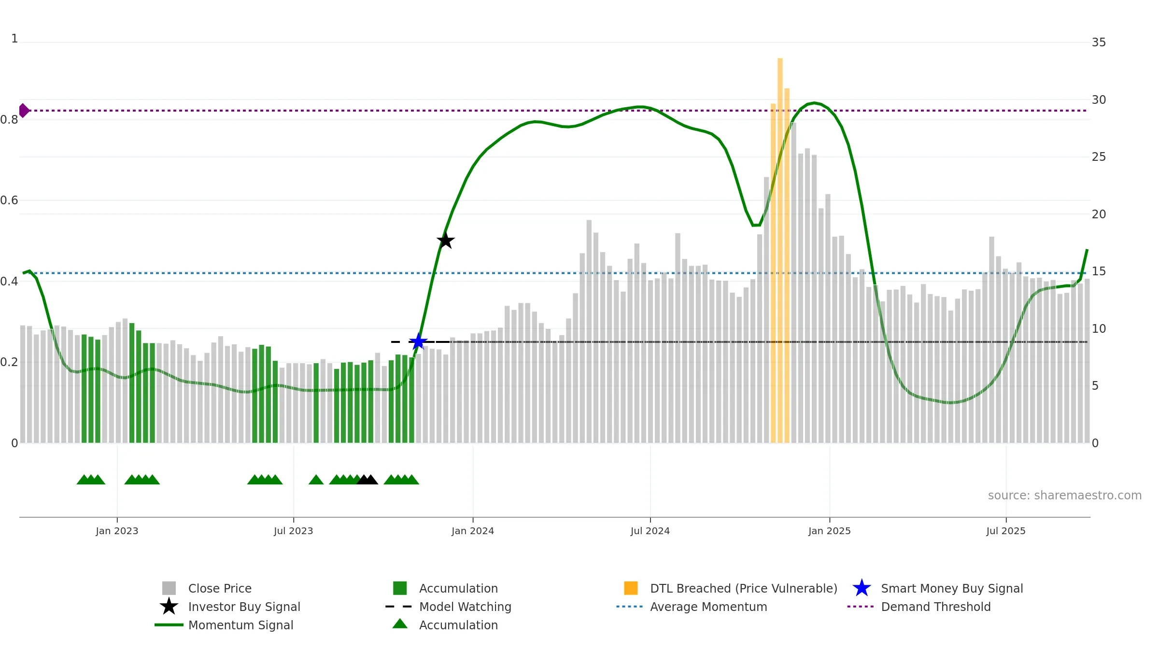Click the single green triangle after Jul 2023
This screenshot has height=652, width=1159.
pyautogui.click(x=316, y=480)
